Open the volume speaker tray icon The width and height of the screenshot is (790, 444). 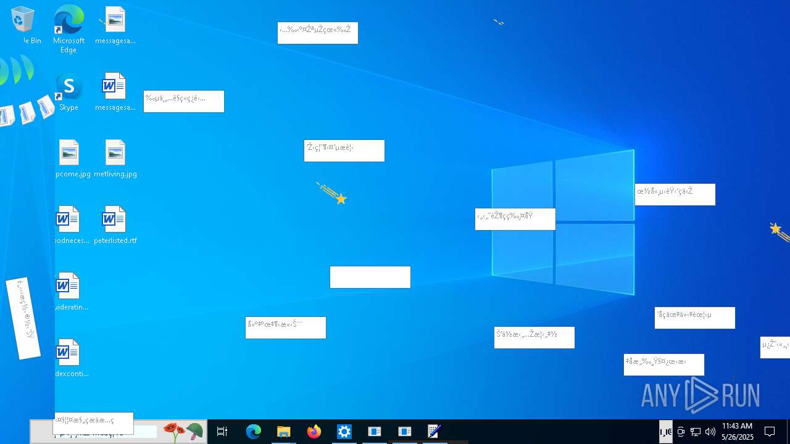point(710,432)
